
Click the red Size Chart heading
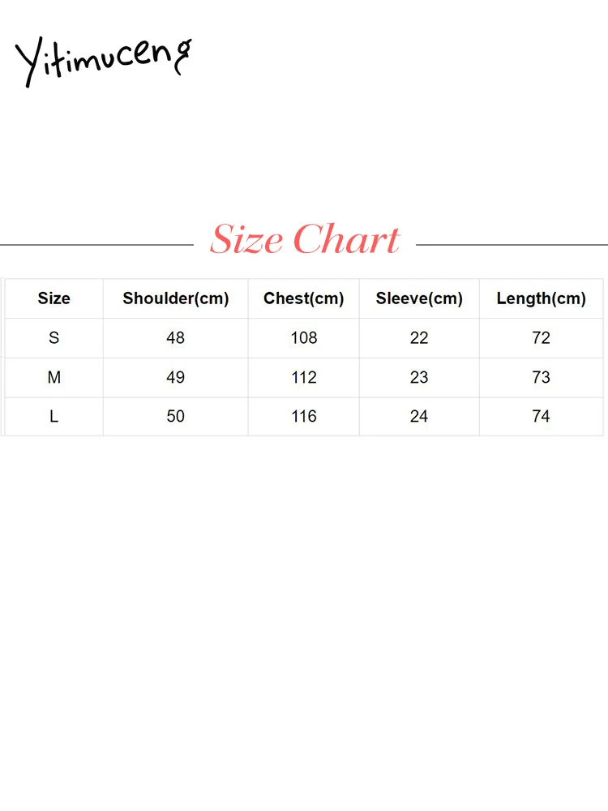(x=305, y=240)
